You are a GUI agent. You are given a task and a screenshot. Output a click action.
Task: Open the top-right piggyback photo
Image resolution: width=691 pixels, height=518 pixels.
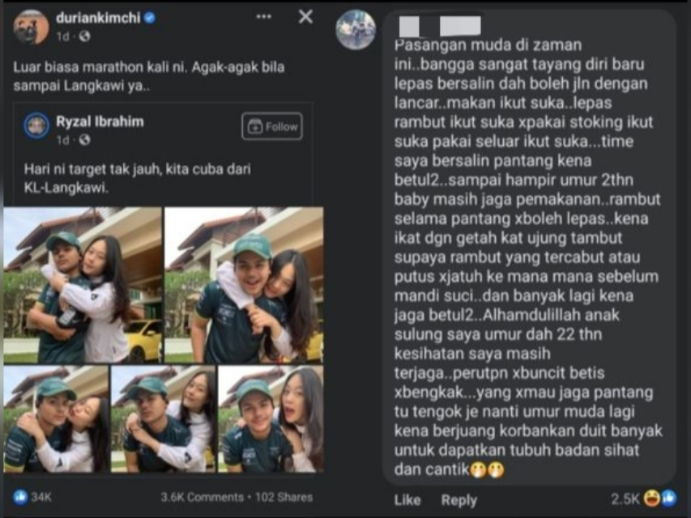244,285
